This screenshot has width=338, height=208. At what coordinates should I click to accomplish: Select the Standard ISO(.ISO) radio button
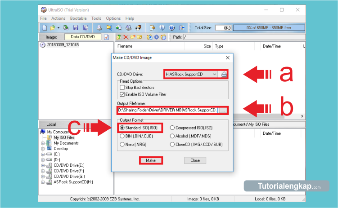[122, 128]
